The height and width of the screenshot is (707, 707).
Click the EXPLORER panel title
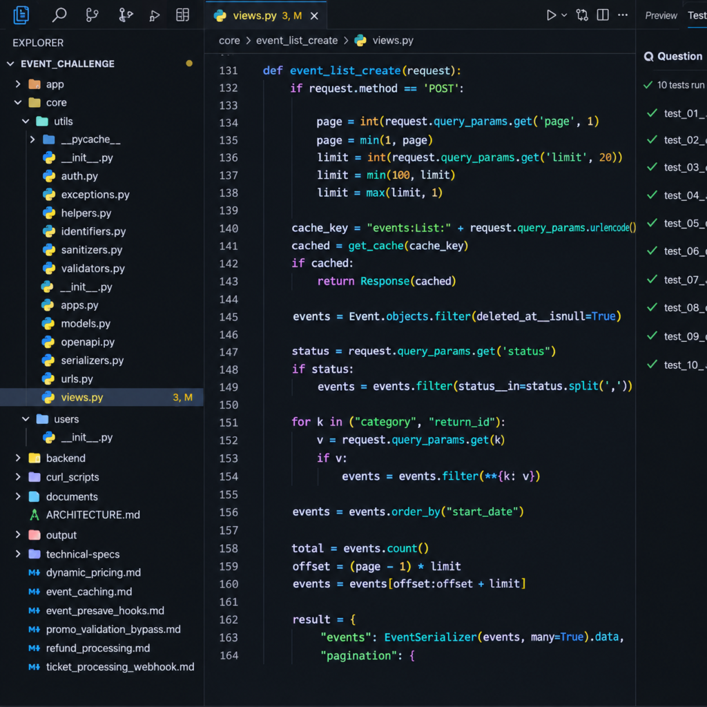38,43
